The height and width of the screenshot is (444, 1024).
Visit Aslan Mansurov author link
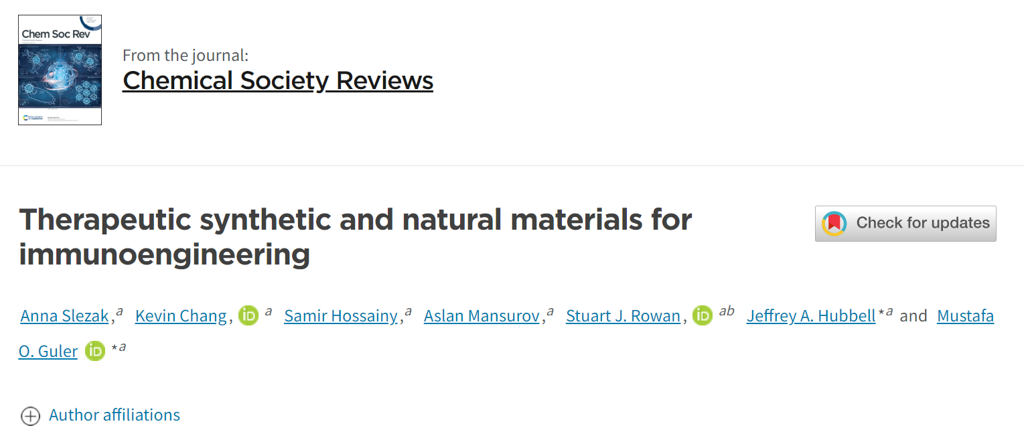click(482, 315)
